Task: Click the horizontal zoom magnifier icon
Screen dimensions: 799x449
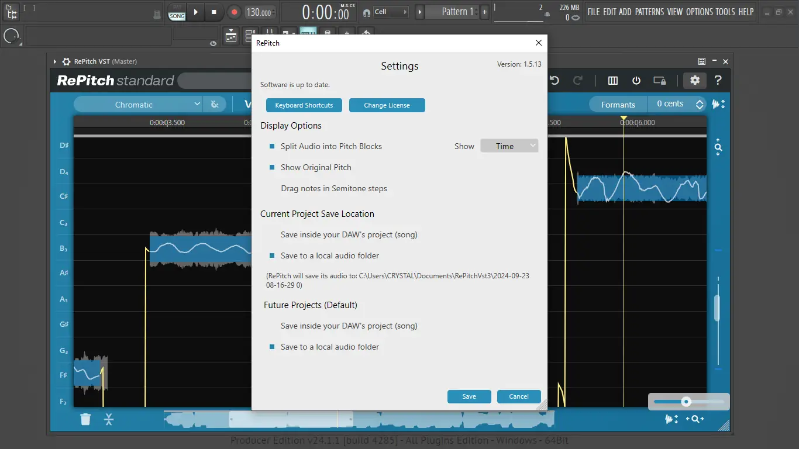Action: coord(695,419)
